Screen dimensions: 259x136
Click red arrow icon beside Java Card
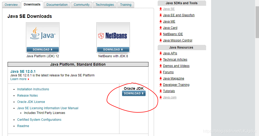click(x=161, y=28)
